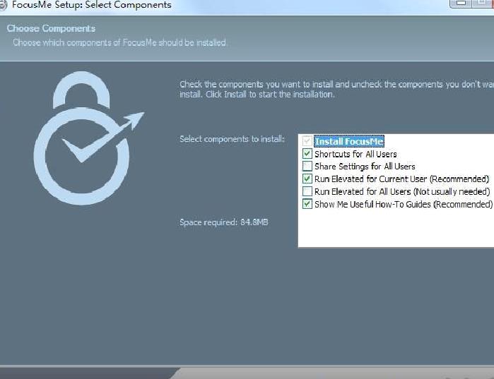Screen dimensions: 494x379
Task: Click the FocusMe padlock clock logo
Action: [x=88, y=138]
